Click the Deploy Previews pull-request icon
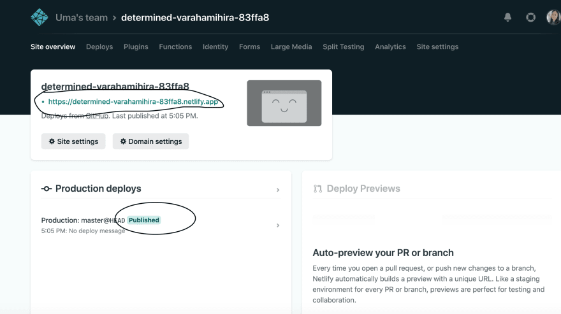561x314 pixels. 317,189
